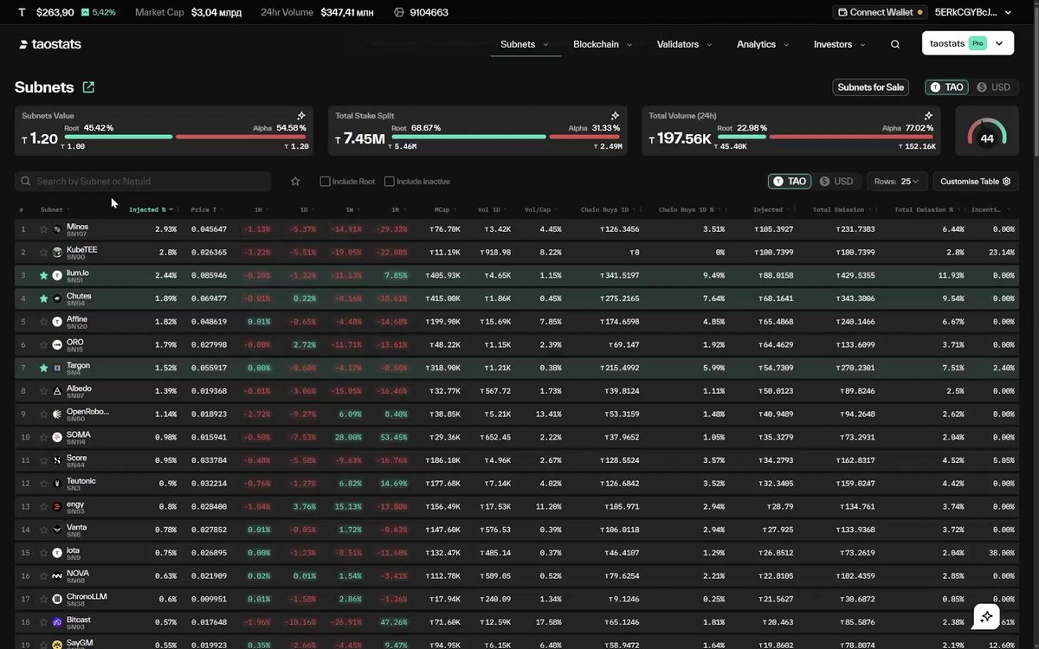Viewport: 1039px width, 649px height.
Task: Click the Connect Wallet button
Action: point(880,13)
